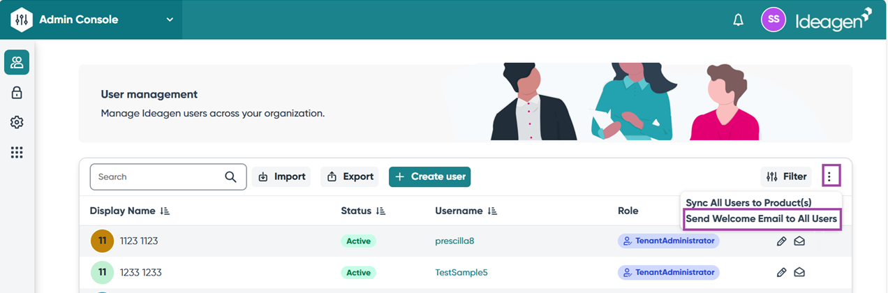This screenshot has height=293, width=888.
Task: Sort the Status column
Action: 380,211
